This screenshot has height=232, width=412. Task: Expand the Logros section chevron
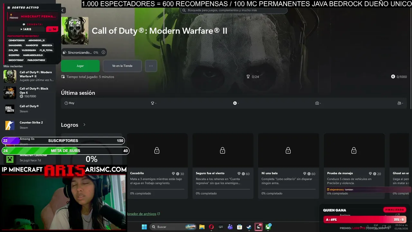84,125
